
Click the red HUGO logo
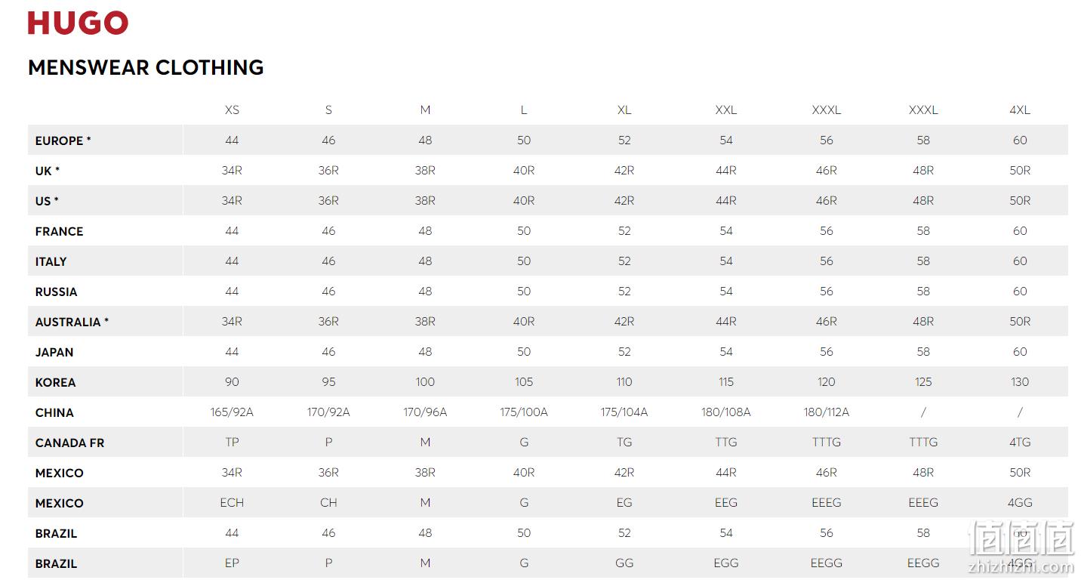coord(78,23)
